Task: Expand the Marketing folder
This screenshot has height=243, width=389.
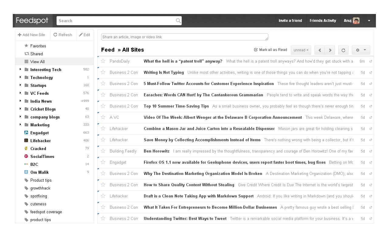Action: click(x=20, y=125)
